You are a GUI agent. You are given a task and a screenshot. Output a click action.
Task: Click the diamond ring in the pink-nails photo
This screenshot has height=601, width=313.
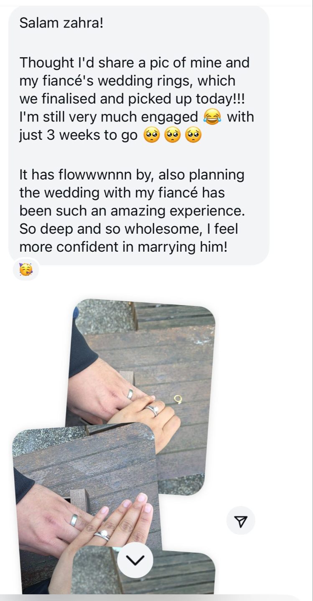tap(102, 536)
